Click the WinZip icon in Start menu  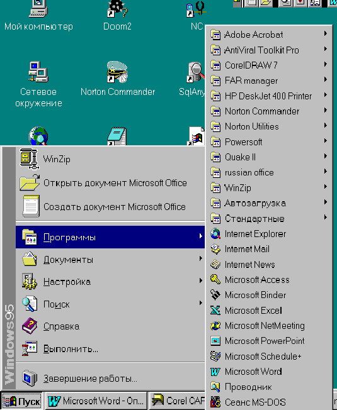click(x=29, y=158)
